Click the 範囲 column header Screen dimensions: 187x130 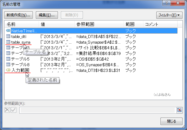pyautogui.click(x=133, y=24)
